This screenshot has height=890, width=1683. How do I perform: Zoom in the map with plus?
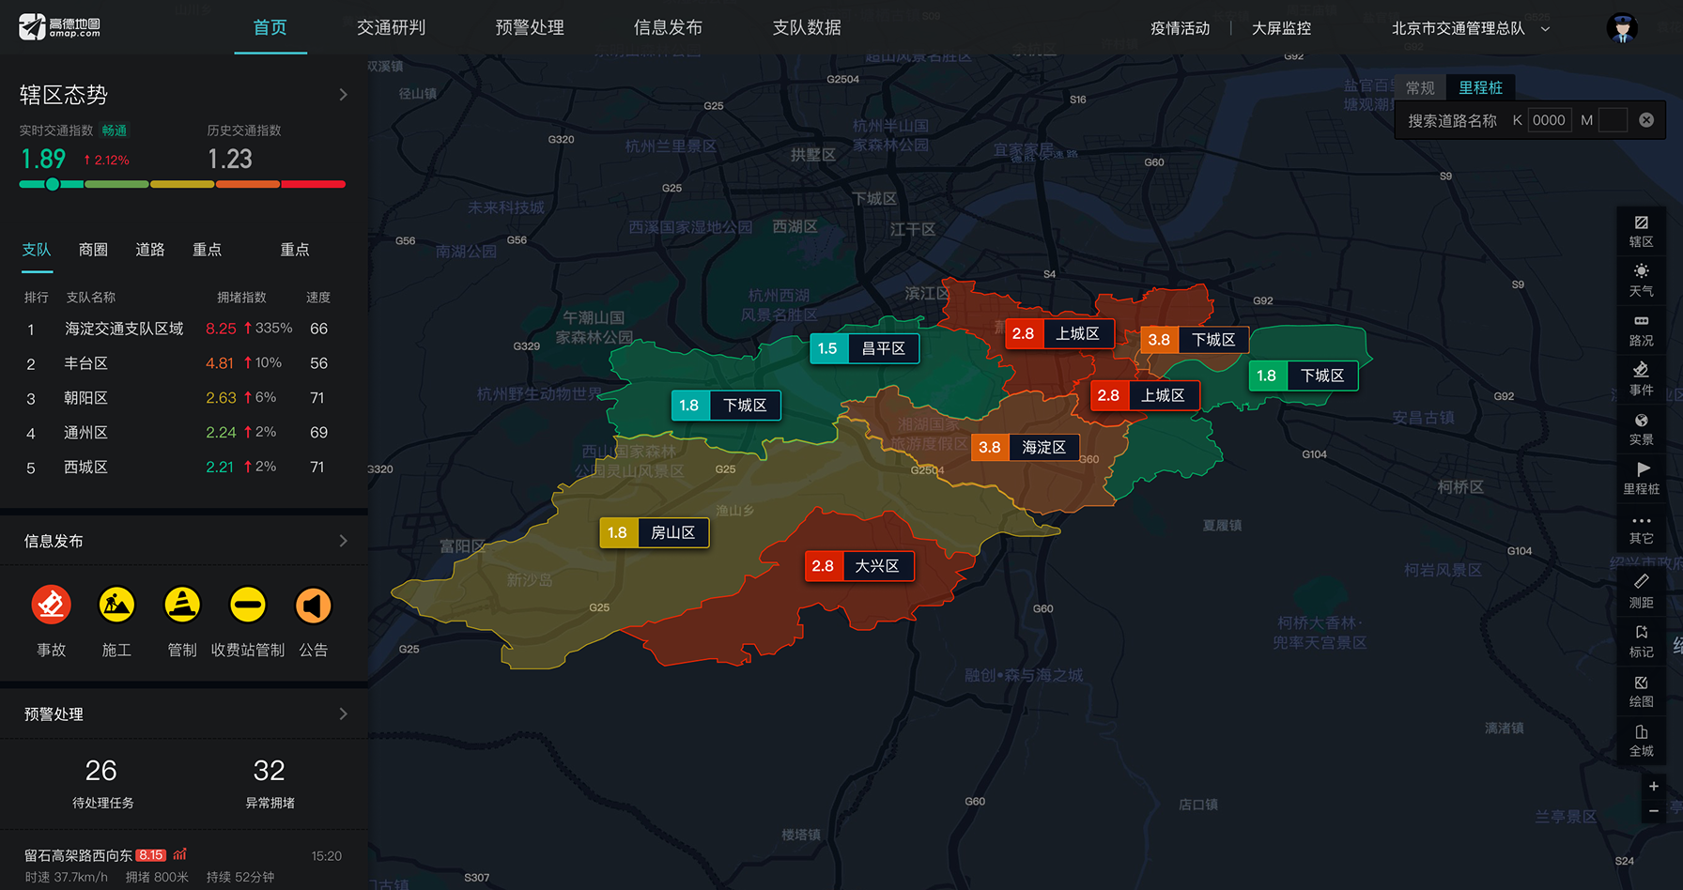[1653, 786]
